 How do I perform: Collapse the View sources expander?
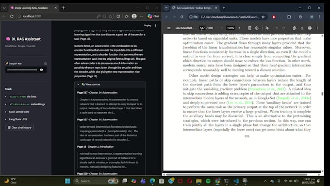[x=110, y=84]
